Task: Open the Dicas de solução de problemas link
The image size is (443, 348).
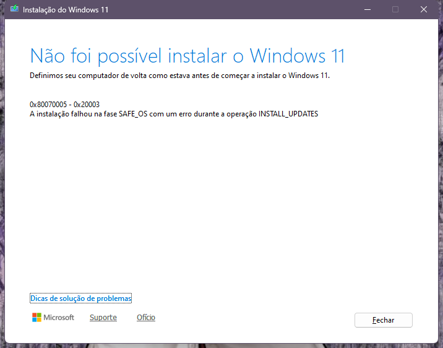Action: coord(81,298)
